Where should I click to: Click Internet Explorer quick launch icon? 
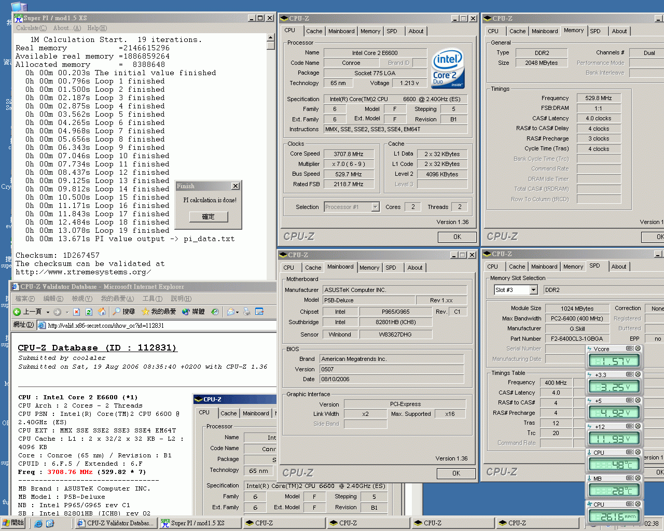(38, 524)
